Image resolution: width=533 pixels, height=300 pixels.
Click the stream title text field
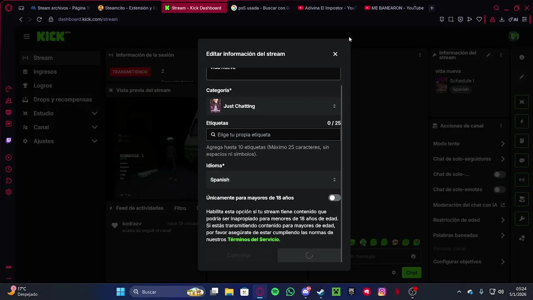[x=274, y=73]
